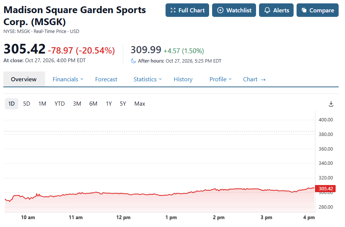Select the Overview tab

coord(24,79)
